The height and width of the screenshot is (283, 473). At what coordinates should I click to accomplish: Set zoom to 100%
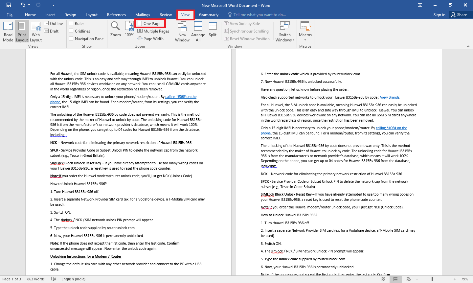[129, 29]
